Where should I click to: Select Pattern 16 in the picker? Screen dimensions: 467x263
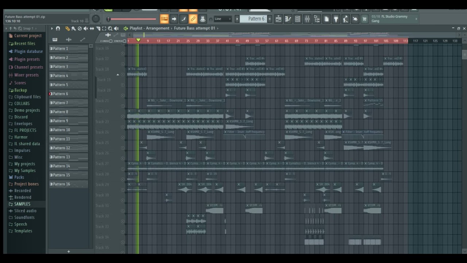[69, 184]
